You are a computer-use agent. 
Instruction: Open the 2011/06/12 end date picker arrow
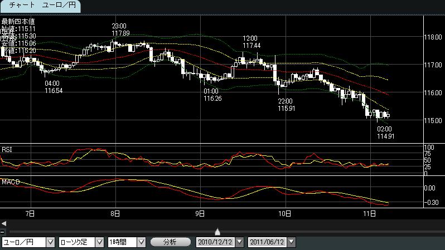click(292, 242)
